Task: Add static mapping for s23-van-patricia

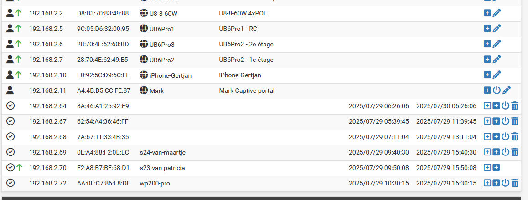Action: (x=487, y=167)
